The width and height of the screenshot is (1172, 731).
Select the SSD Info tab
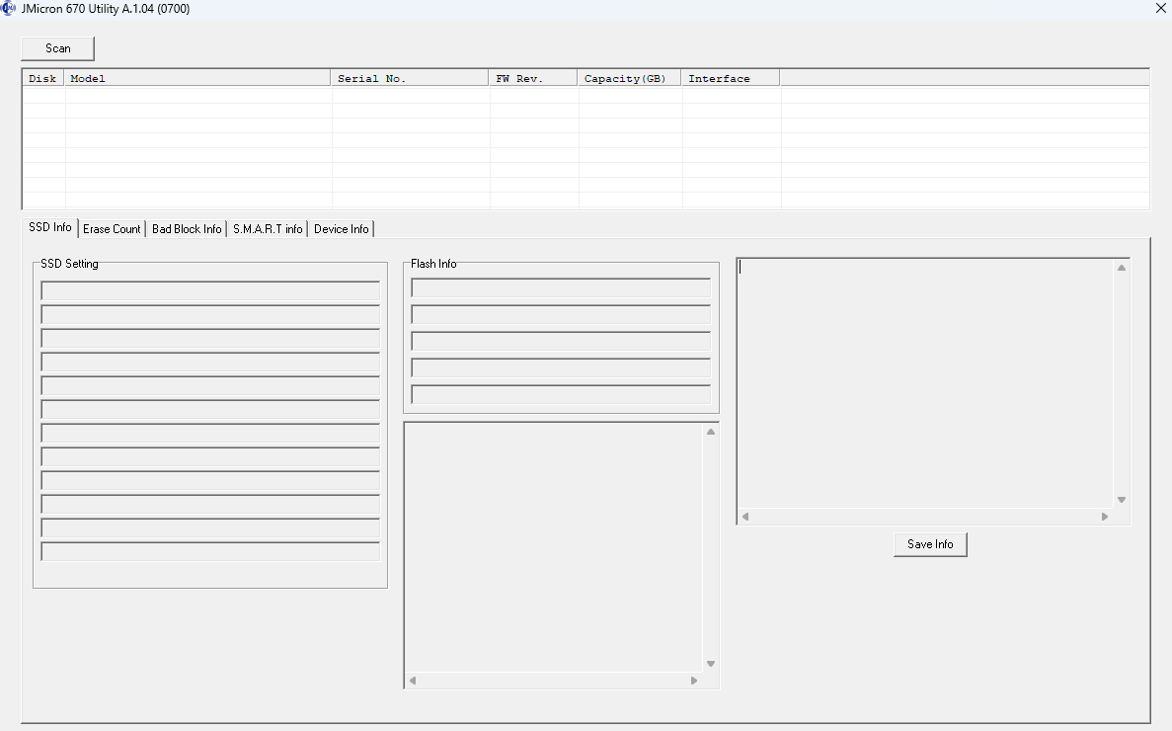pyautogui.click(x=50, y=227)
